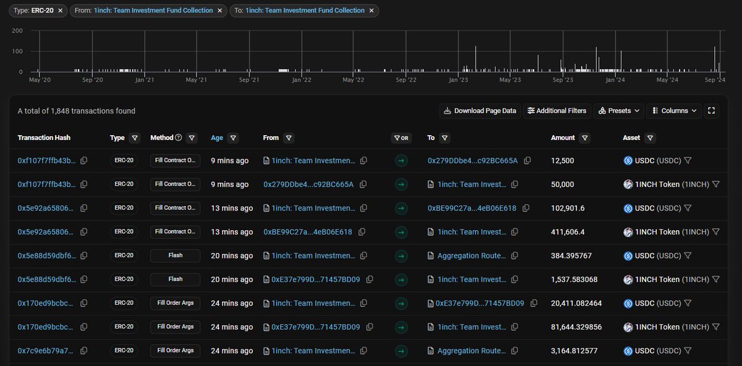Copy the 0x7c9e6b79a7 transaction hash
The height and width of the screenshot is (366, 742).
(x=83, y=351)
